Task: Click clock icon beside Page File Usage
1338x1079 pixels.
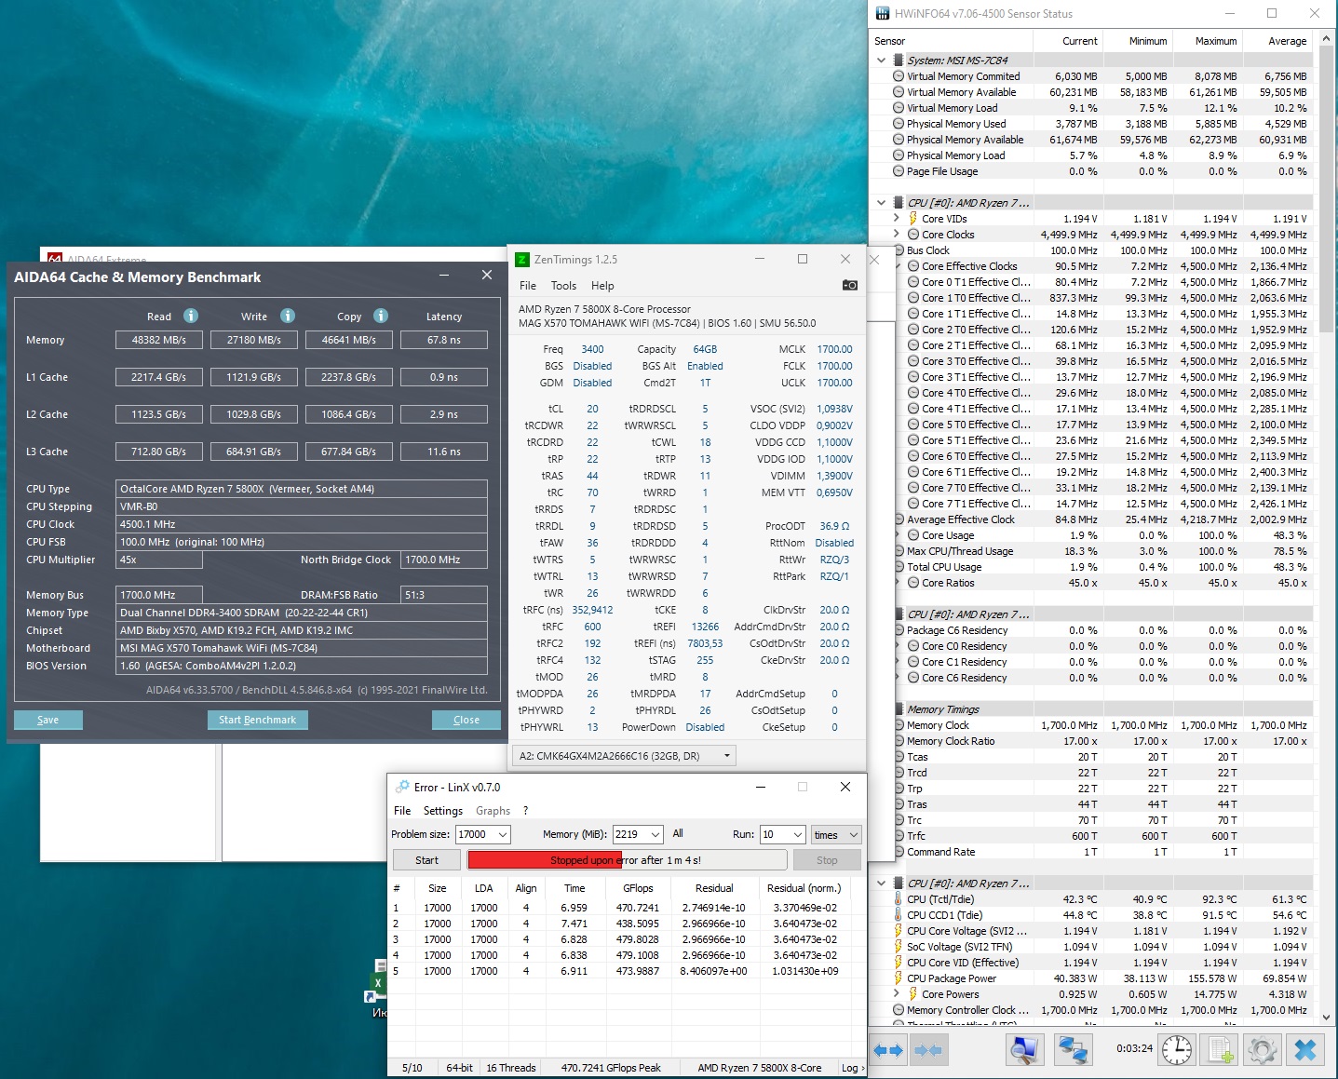Action: coord(899,171)
